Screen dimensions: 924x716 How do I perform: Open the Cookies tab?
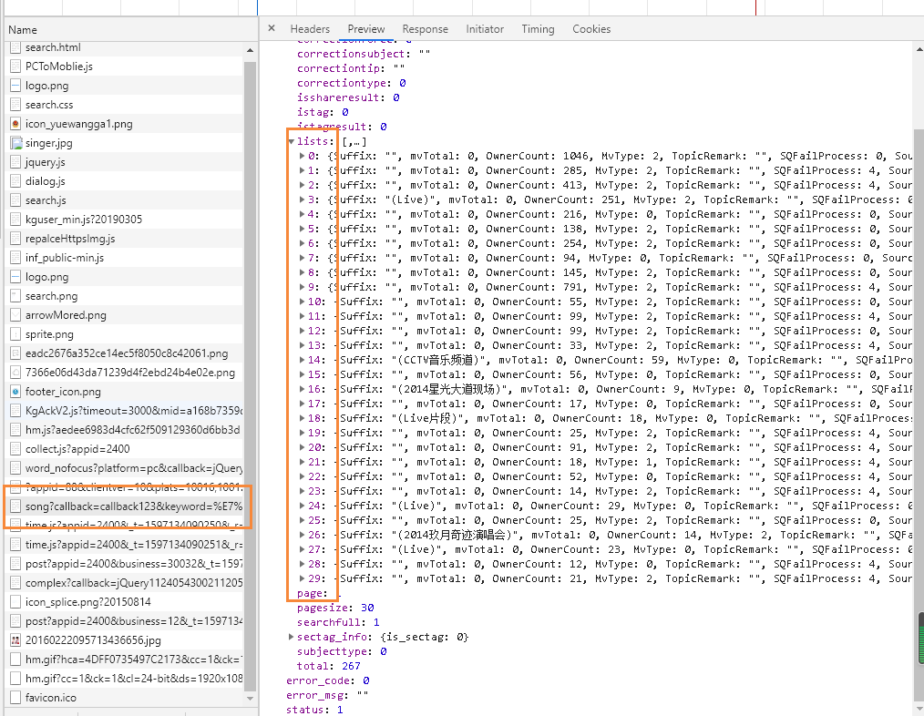coord(591,29)
